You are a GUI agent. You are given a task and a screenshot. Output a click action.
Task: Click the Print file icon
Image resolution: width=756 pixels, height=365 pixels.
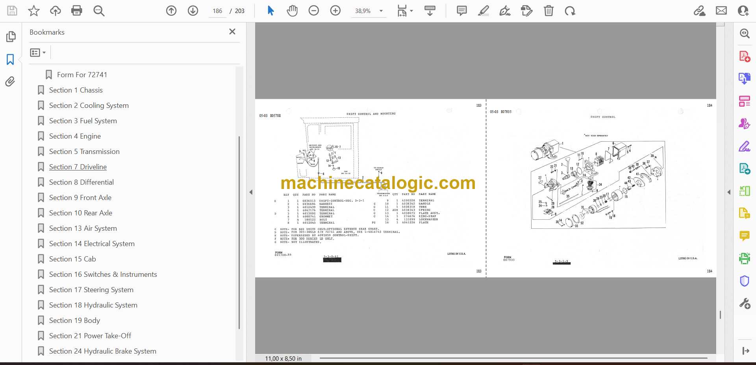(x=76, y=11)
